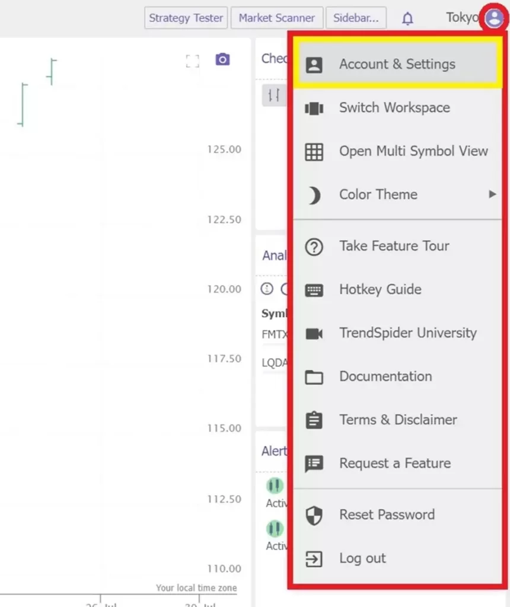
Task: Click the user avatar icon at top right
Action: 494,18
